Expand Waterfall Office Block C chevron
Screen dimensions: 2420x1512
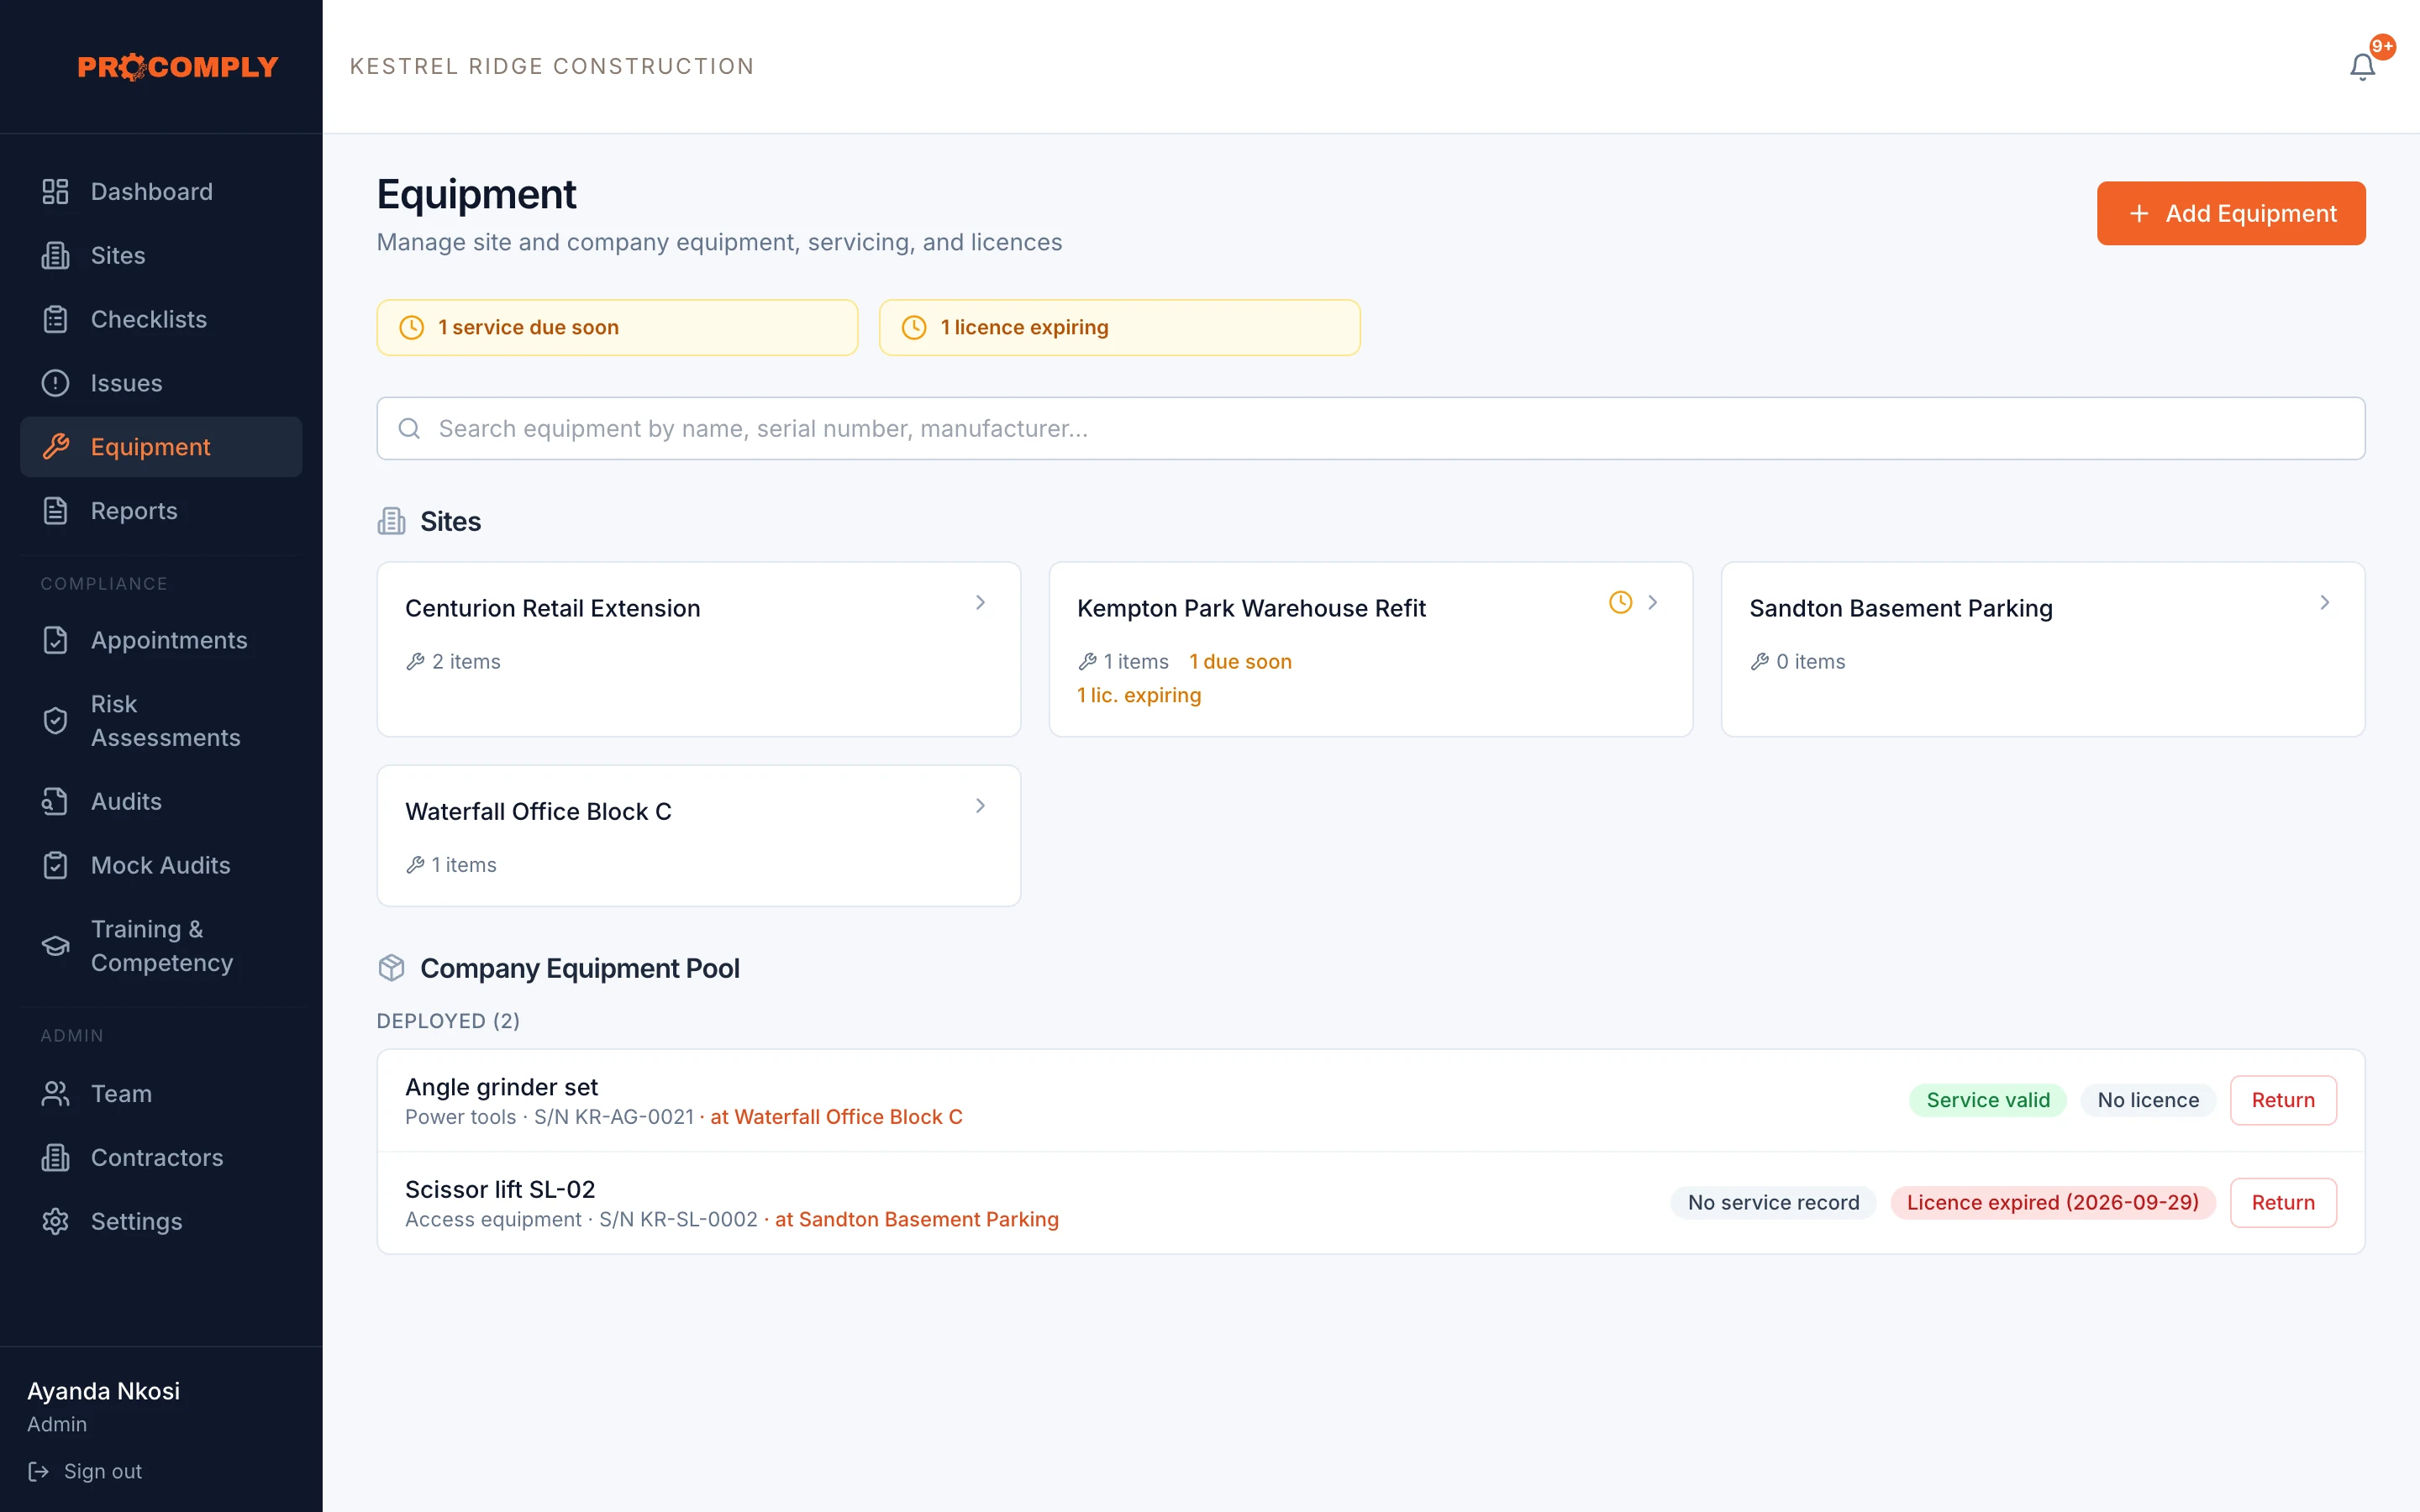click(980, 805)
